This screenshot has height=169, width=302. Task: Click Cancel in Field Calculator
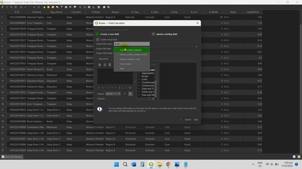pos(188,120)
